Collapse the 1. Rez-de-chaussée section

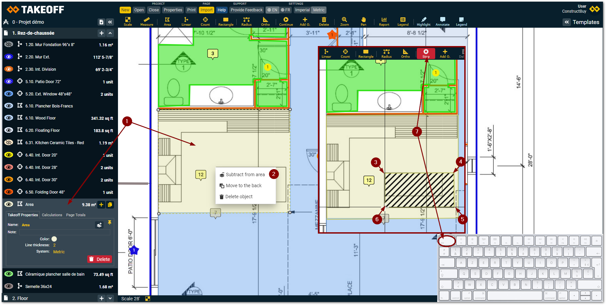click(x=110, y=33)
